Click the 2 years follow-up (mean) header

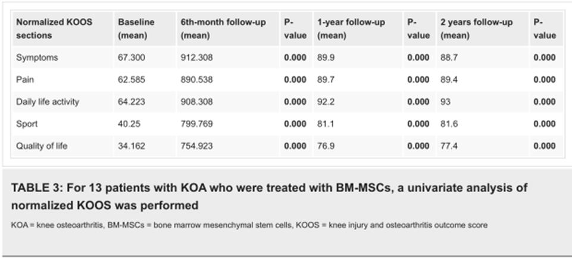pos(476,29)
